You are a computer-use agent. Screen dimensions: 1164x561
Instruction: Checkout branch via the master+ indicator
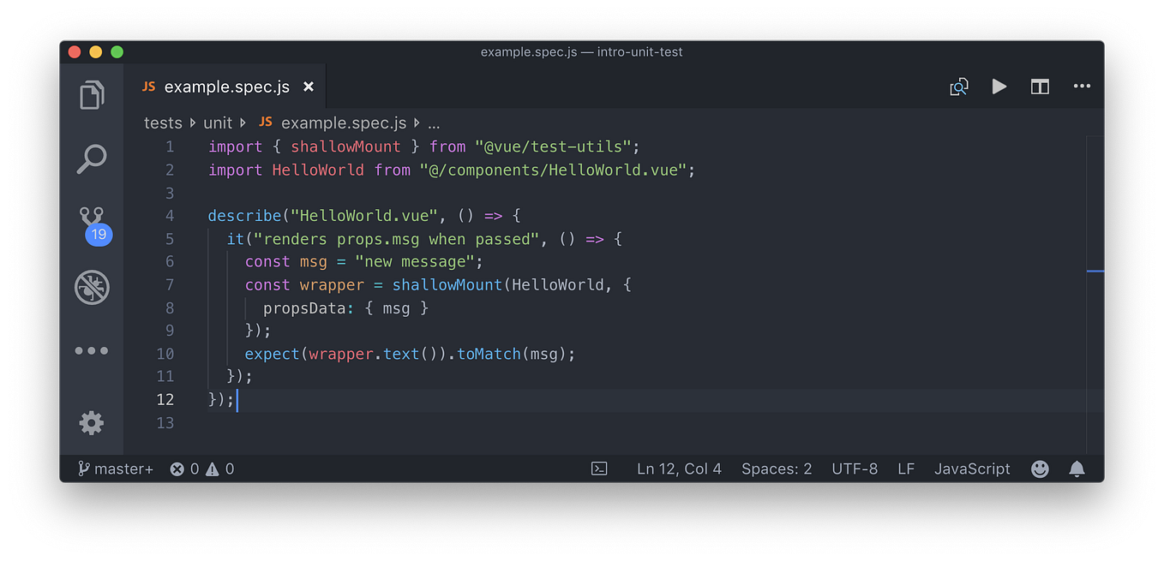point(115,468)
